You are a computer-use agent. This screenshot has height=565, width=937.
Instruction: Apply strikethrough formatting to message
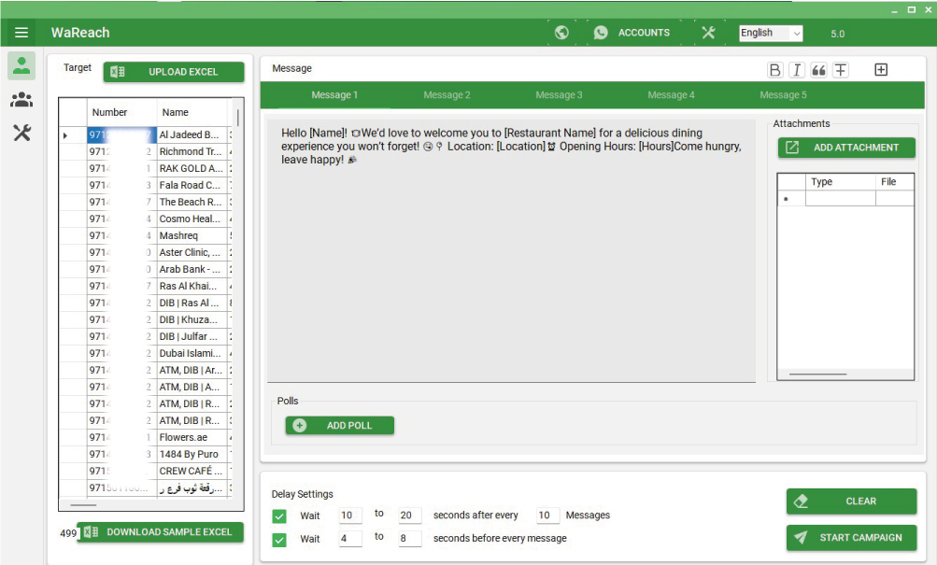[x=841, y=70]
